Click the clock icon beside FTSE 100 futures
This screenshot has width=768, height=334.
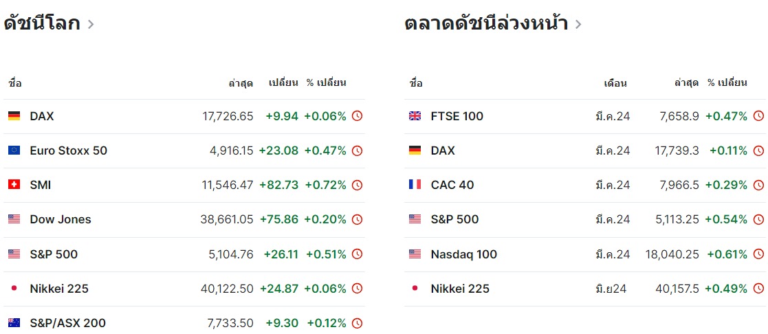click(x=758, y=116)
